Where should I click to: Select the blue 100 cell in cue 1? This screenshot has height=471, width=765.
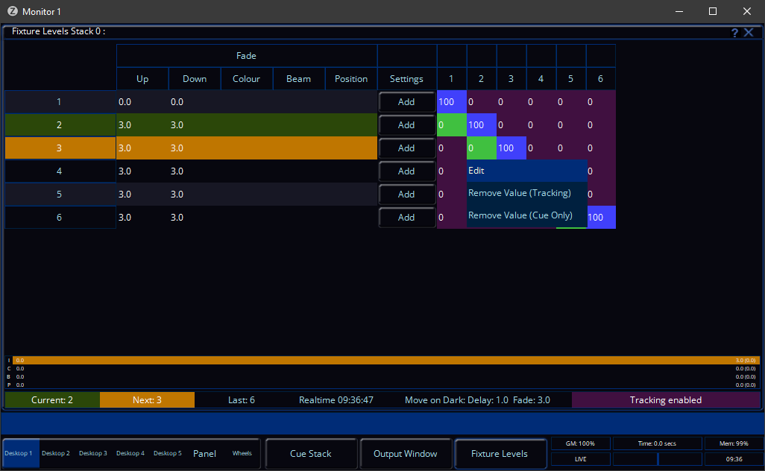[x=451, y=102]
